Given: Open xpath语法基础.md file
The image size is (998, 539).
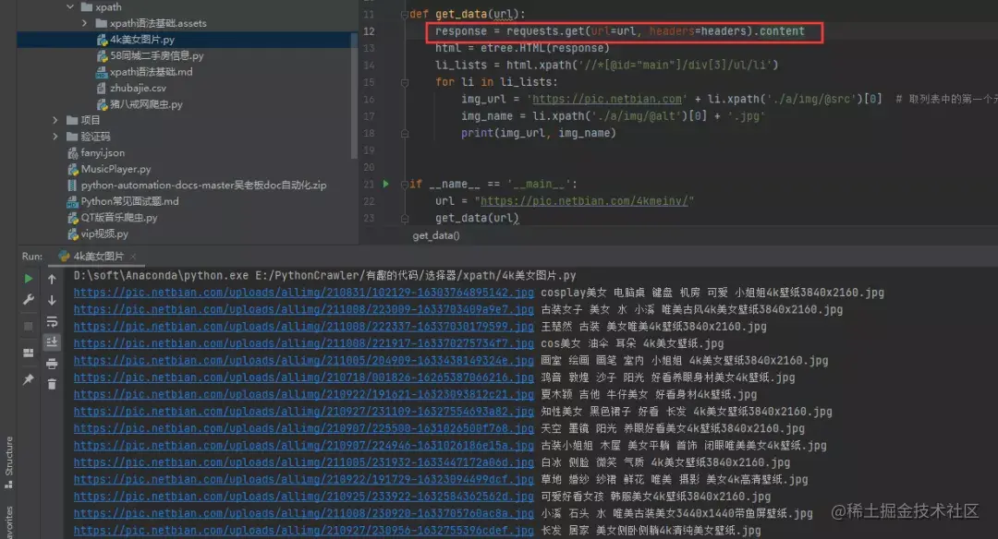Looking at the screenshot, I should (151, 72).
